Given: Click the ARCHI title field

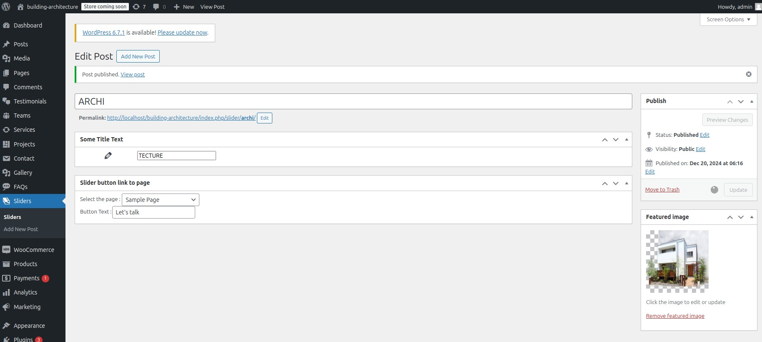Looking at the screenshot, I should 353,101.
